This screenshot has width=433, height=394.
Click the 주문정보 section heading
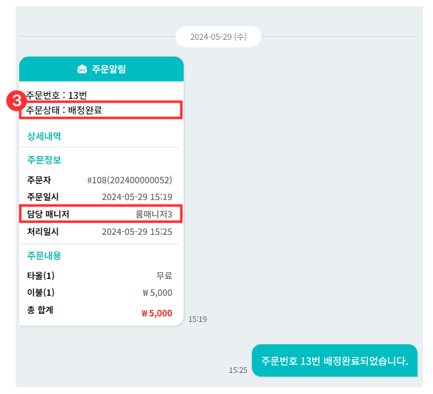tap(43, 160)
